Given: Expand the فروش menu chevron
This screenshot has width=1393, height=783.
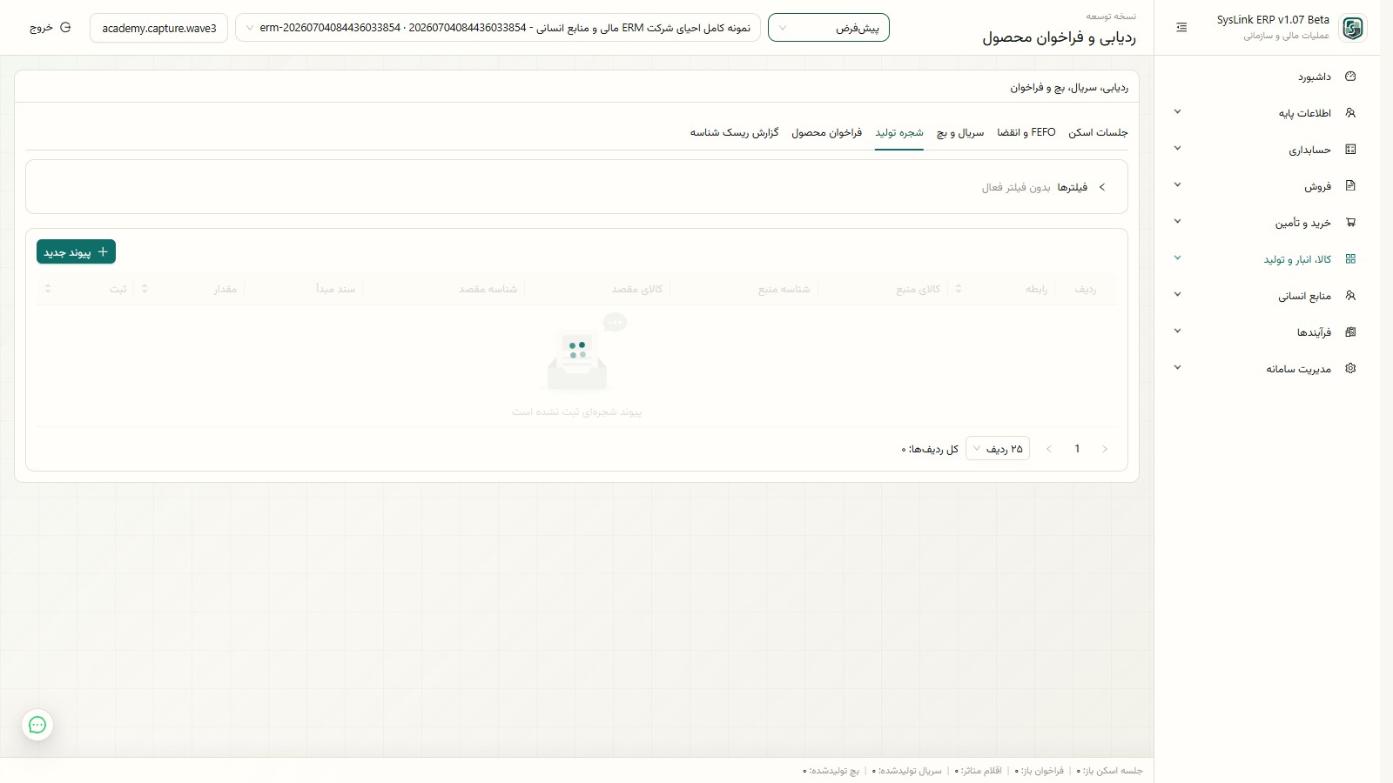Looking at the screenshot, I should point(1178,185).
